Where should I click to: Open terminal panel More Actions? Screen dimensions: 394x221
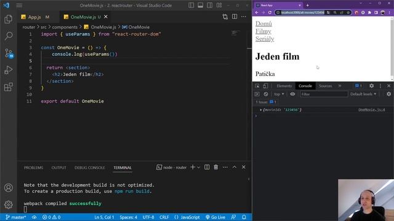pyautogui.click(x=225, y=167)
